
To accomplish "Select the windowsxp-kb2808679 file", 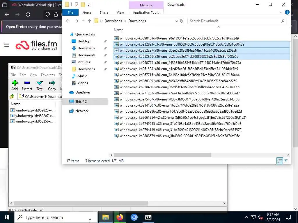I will (x=180, y=136).
